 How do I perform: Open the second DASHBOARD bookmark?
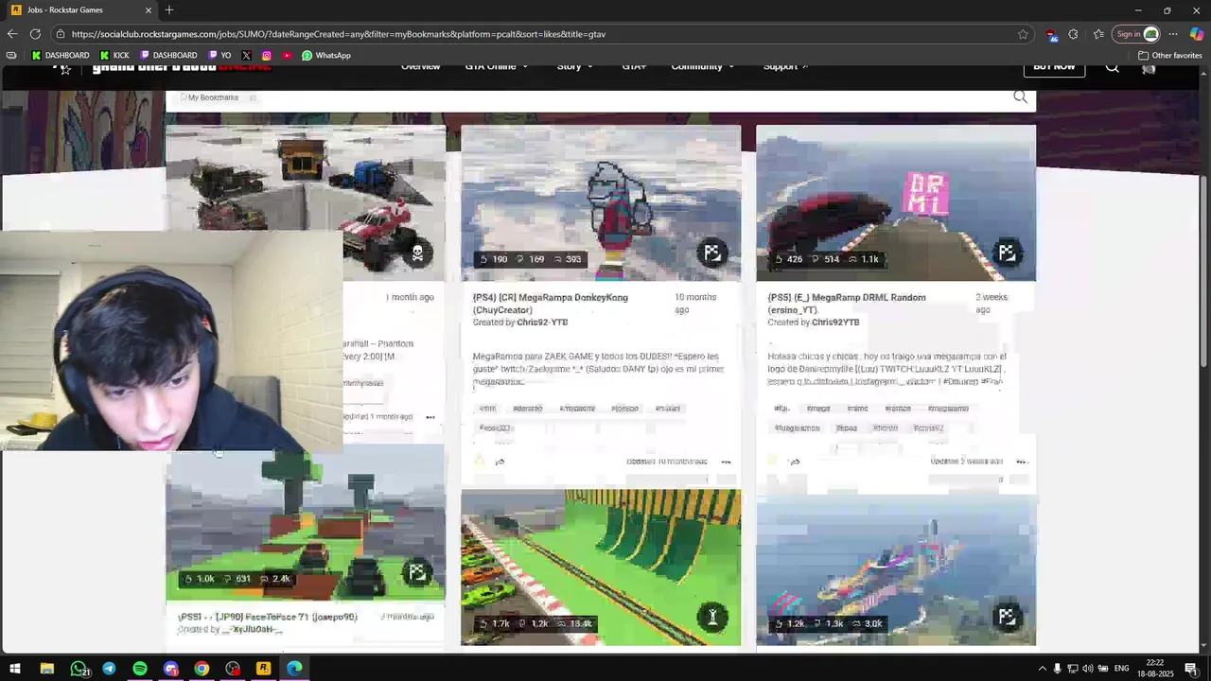pyautogui.click(x=168, y=56)
